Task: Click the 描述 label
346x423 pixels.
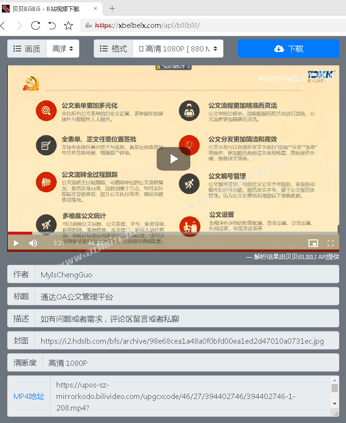Action: point(21,319)
